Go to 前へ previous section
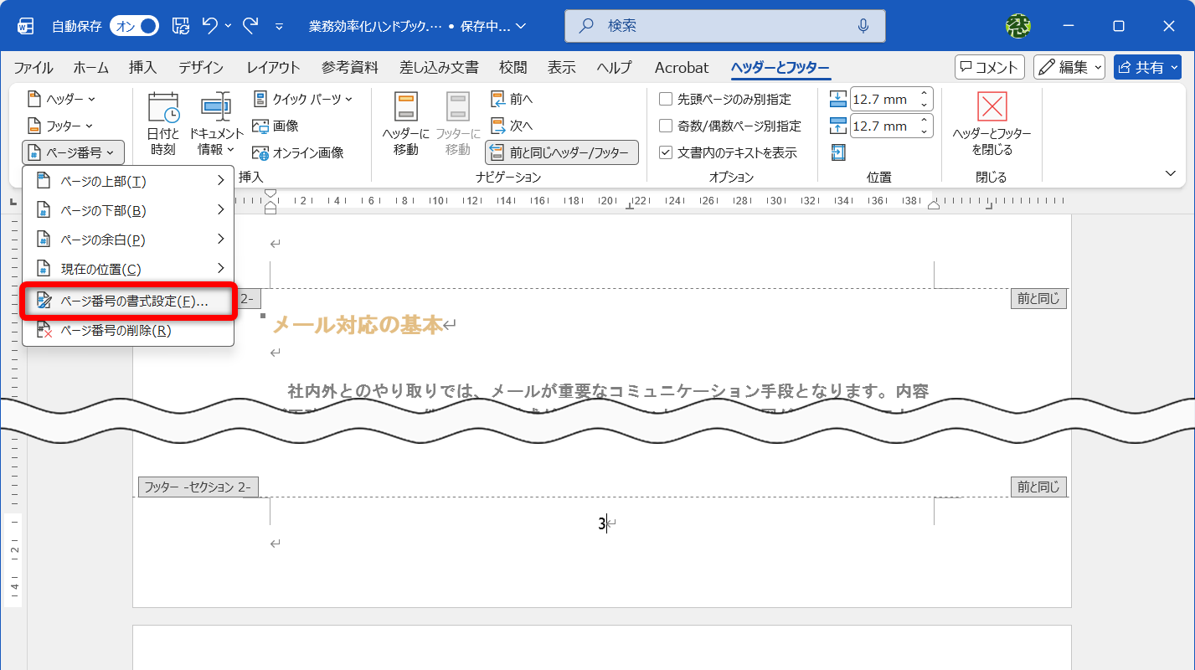 click(512, 99)
